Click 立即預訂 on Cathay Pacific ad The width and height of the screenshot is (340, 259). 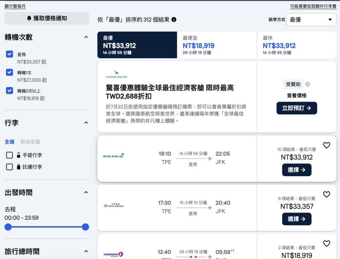click(x=297, y=108)
